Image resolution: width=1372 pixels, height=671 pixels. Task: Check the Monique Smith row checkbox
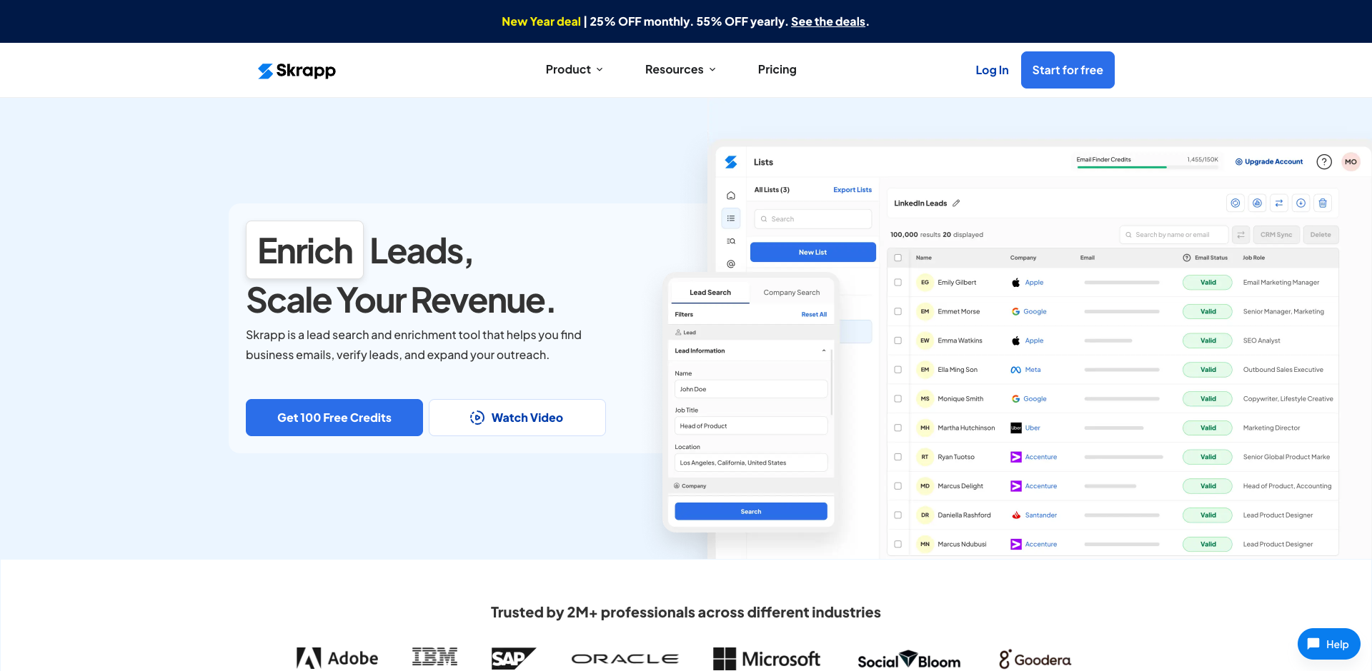[898, 399]
